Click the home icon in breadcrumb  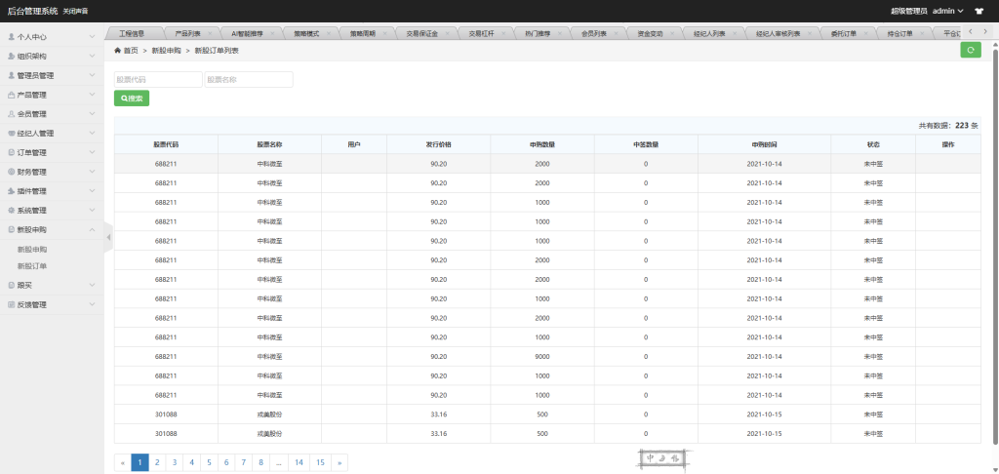118,50
